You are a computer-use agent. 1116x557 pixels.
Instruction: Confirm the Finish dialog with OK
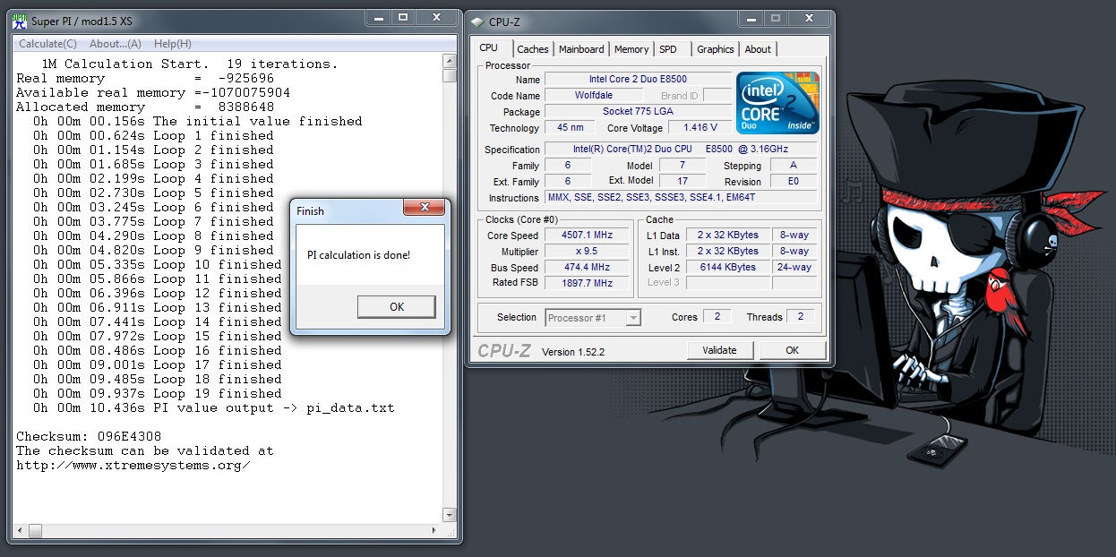[x=397, y=306]
